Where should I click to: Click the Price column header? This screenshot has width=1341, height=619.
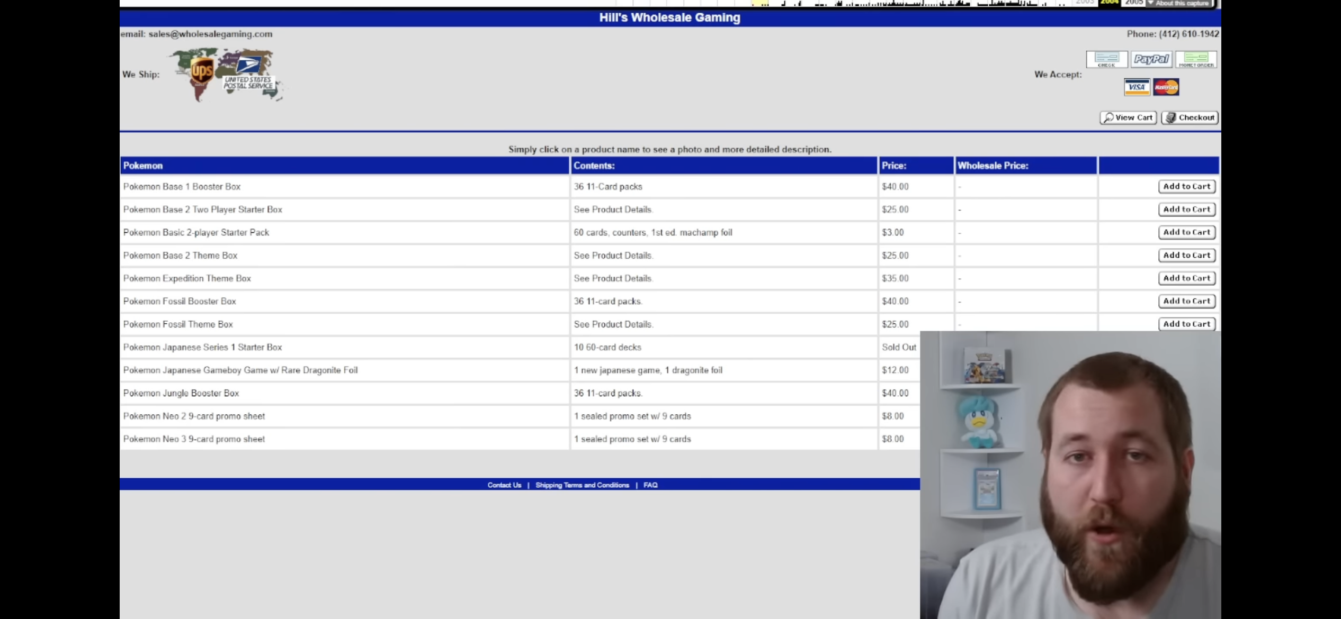(x=916, y=166)
